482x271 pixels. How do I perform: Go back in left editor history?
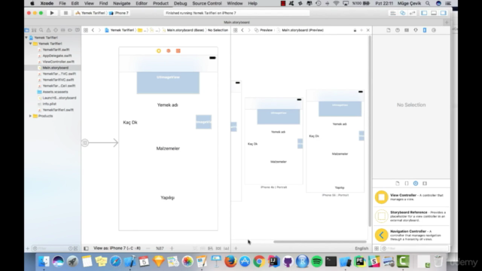point(93,30)
